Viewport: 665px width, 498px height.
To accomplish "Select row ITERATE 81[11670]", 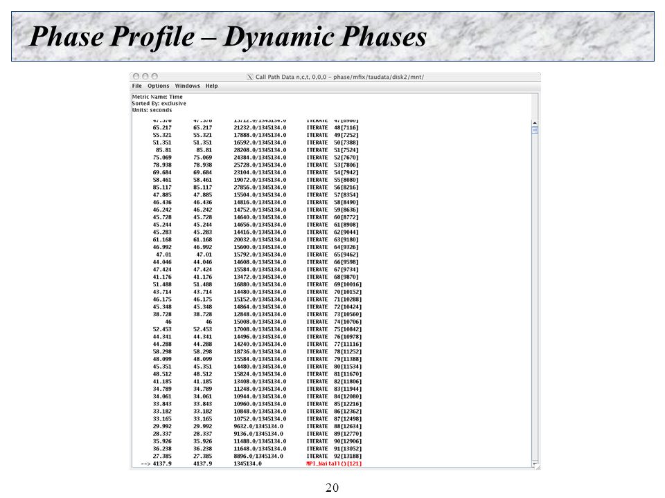I will coord(257,374).
